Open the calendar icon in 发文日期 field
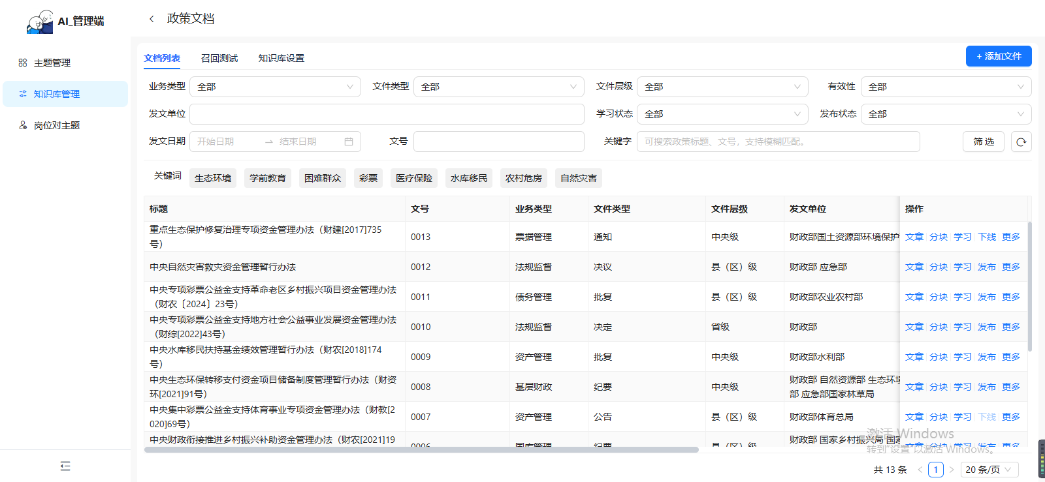Viewport: 1045px width, 482px height. tap(349, 142)
